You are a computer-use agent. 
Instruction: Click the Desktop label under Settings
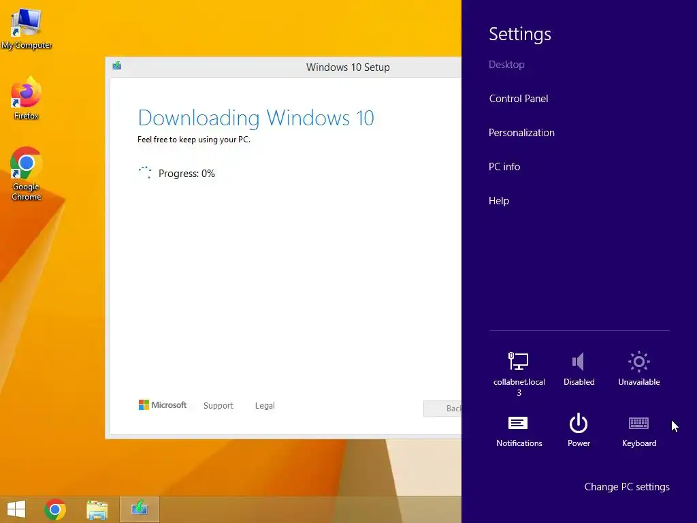(506, 65)
